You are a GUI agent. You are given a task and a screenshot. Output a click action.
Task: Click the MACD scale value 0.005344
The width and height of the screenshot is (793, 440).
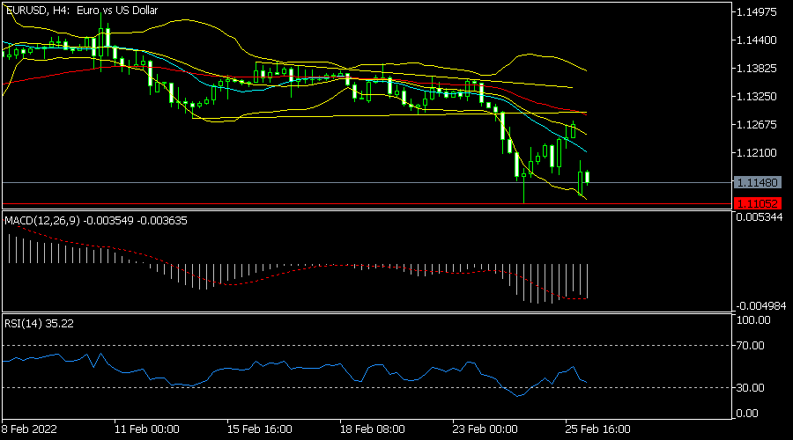(760, 217)
